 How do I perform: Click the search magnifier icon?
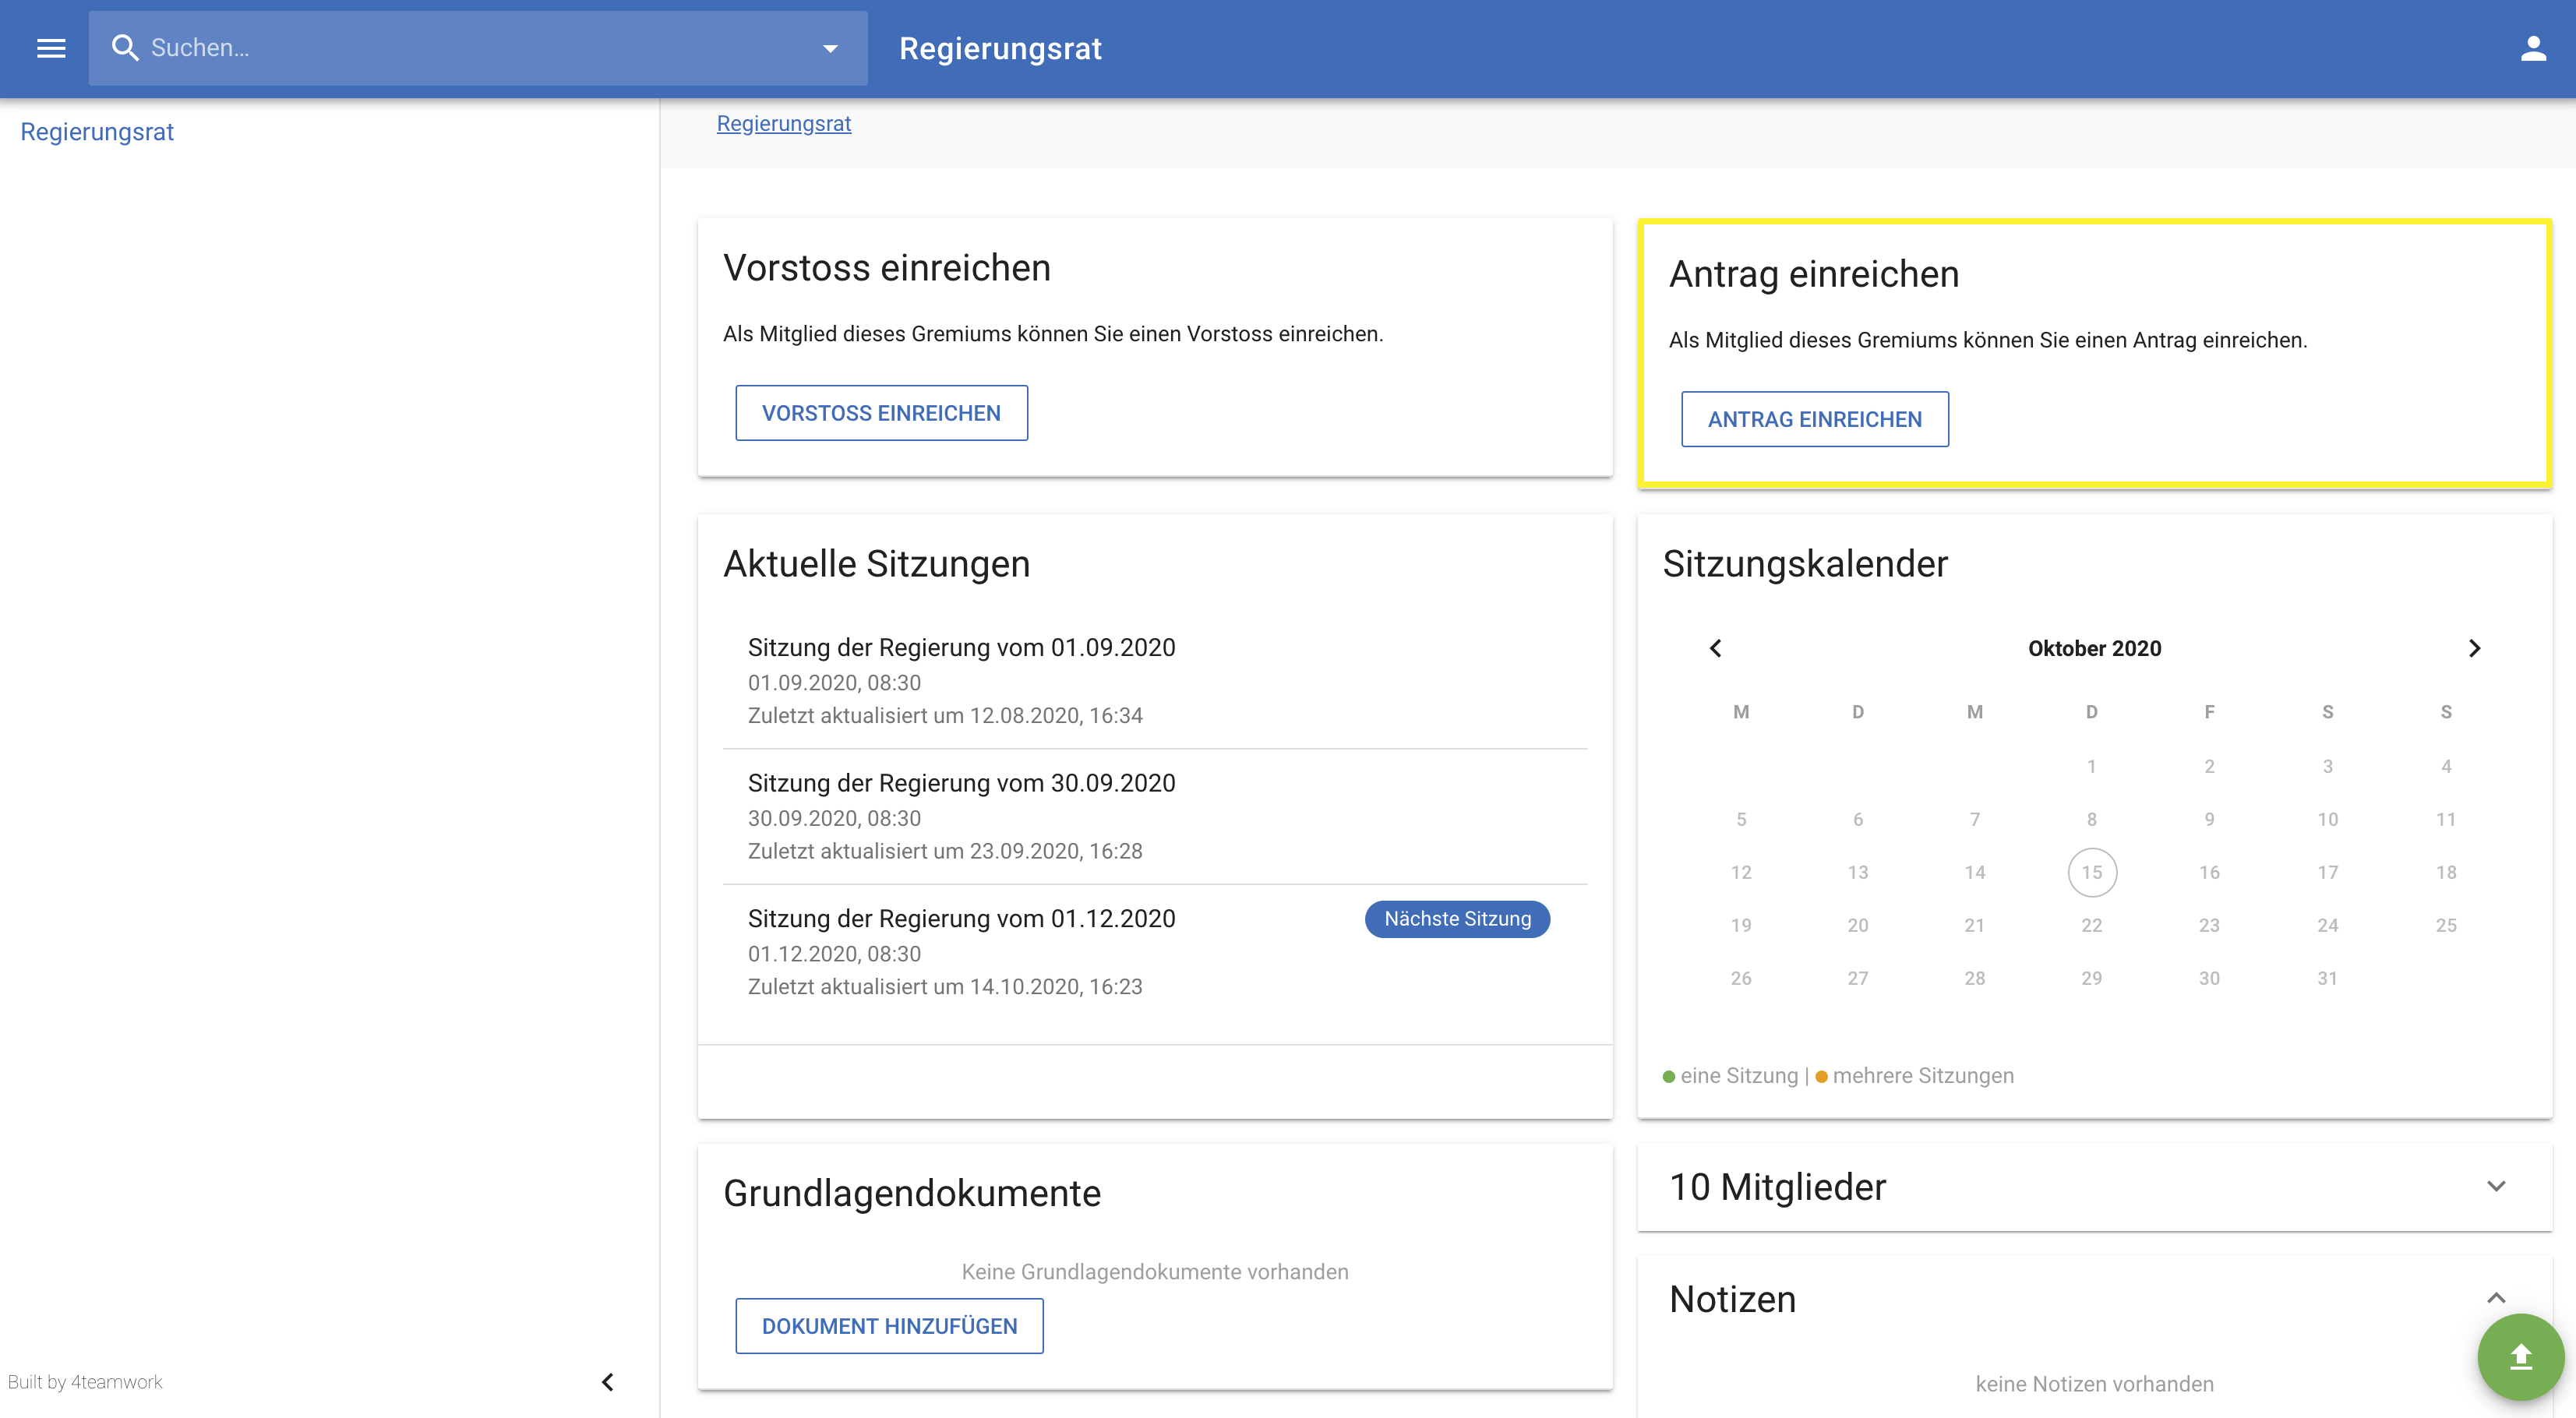tap(125, 48)
